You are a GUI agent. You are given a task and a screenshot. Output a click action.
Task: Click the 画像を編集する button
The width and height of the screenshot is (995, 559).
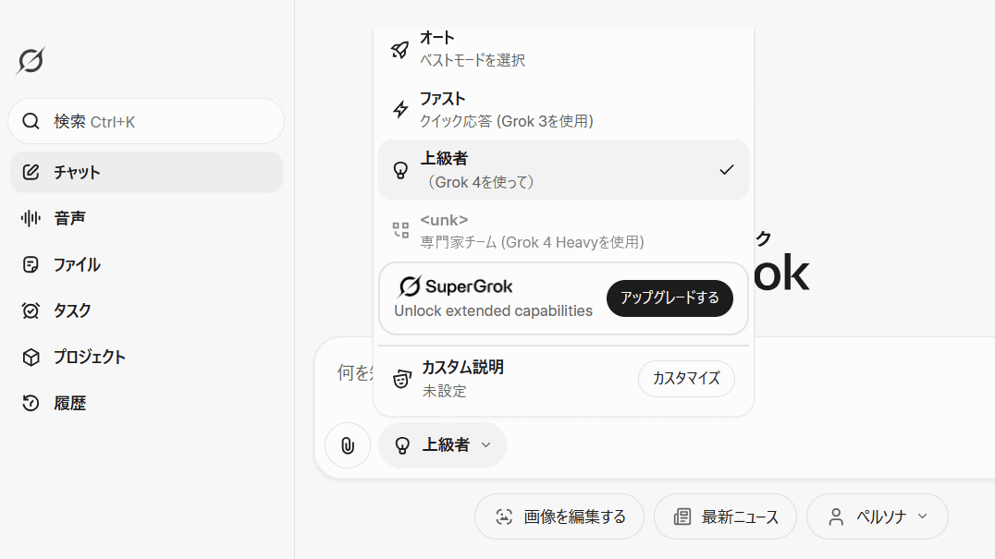pyautogui.click(x=559, y=516)
